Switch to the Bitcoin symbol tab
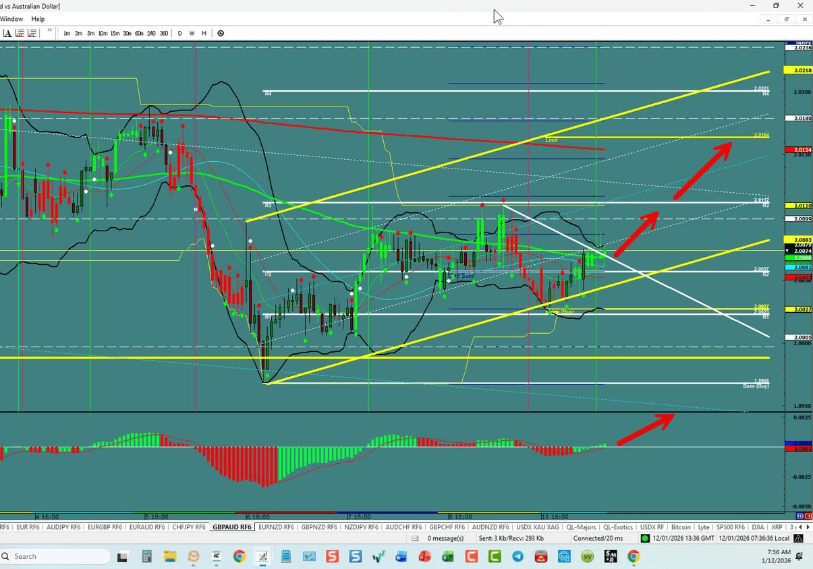The height and width of the screenshot is (569, 813). pyautogui.click(x=681, y=527)
